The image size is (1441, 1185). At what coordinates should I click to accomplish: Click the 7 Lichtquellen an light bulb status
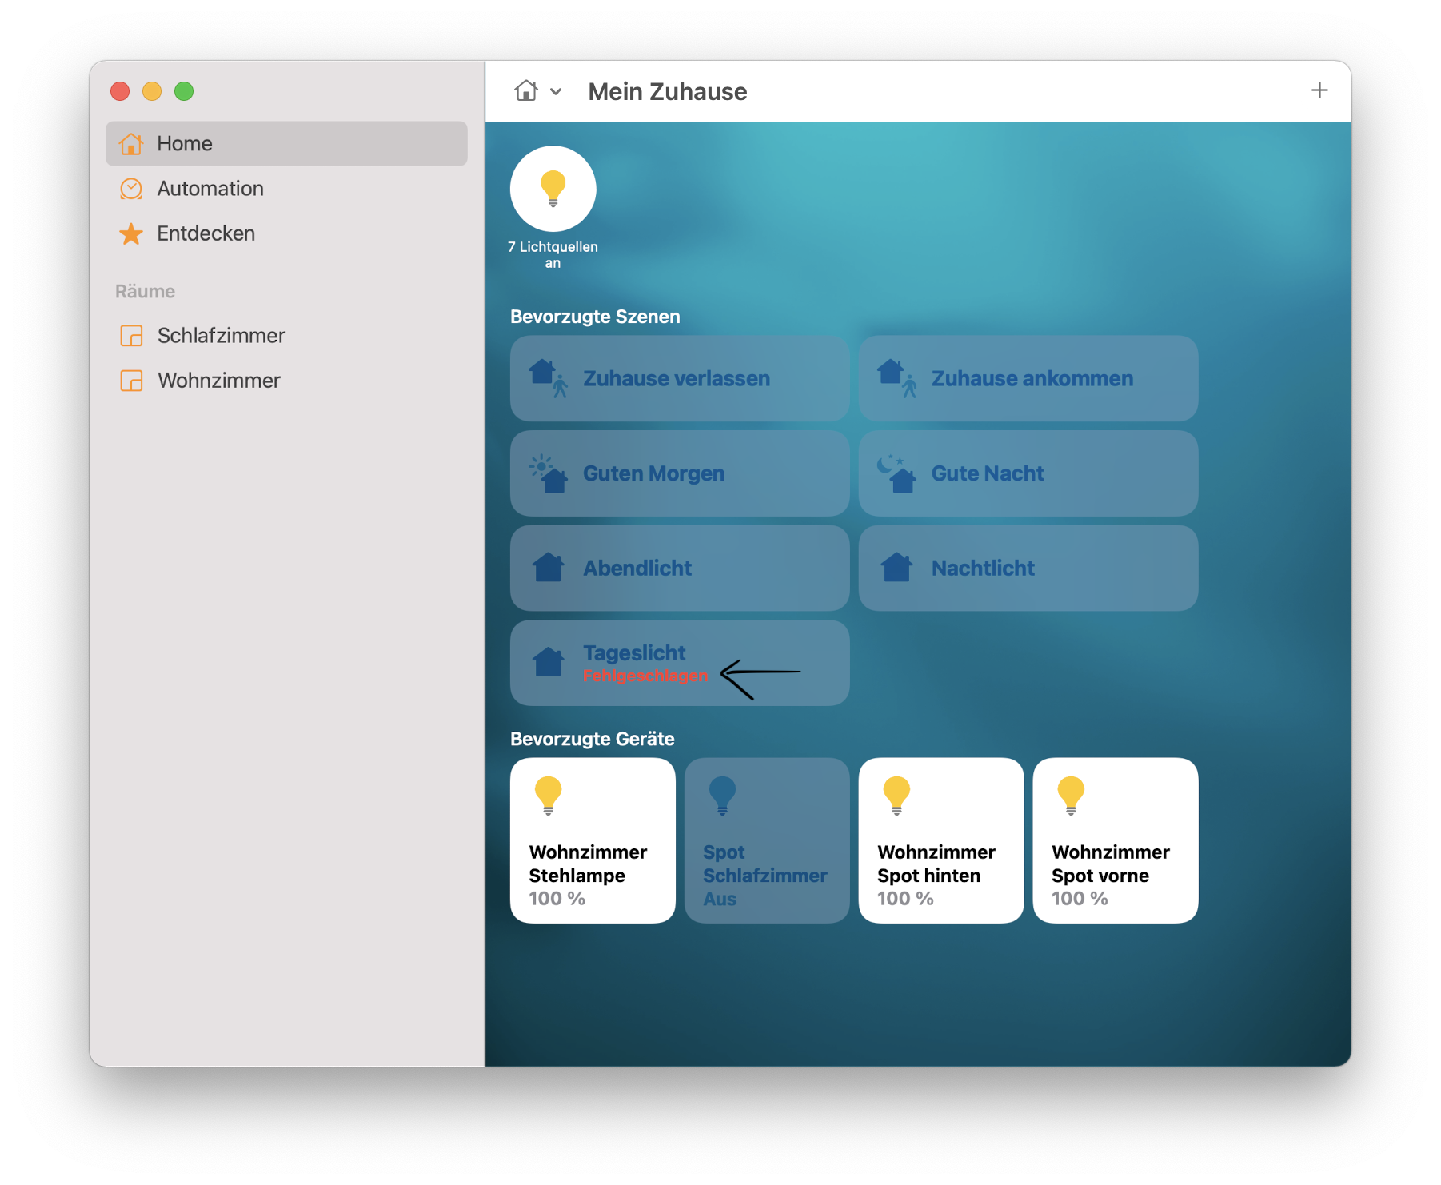tap(553, 190)
